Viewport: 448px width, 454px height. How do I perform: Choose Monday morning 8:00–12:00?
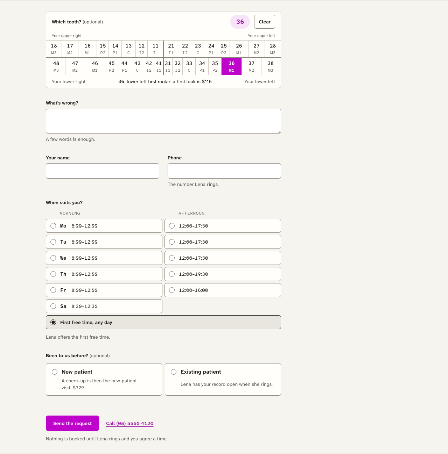click(104, 226)
